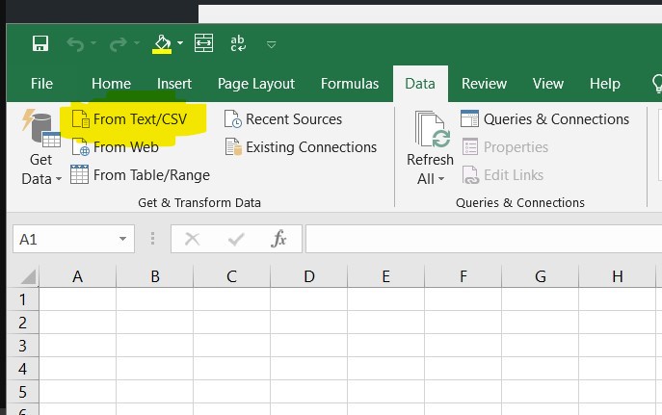Open the redo history dropdown

point(137,43)
